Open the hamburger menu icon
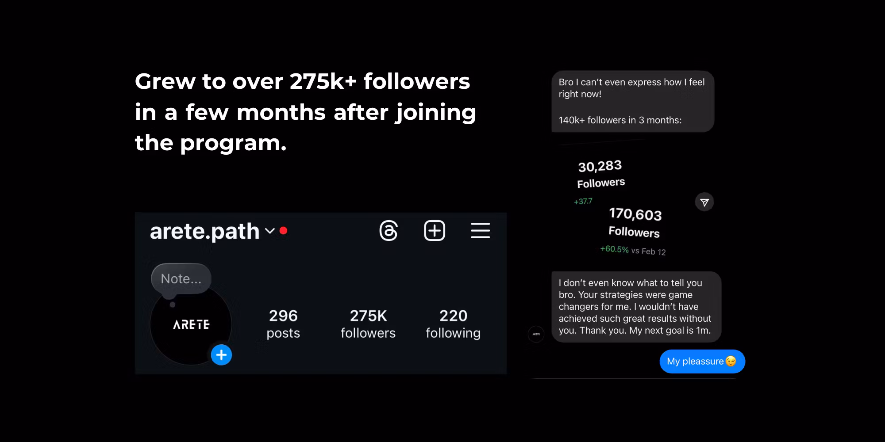The image size is (885, 442). coord(480,231)
